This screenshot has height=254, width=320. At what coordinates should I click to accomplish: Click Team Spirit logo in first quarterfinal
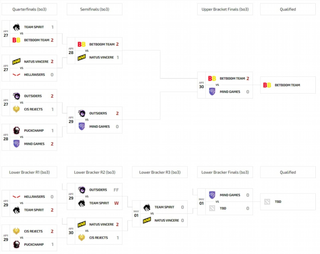tap(16, 27)
